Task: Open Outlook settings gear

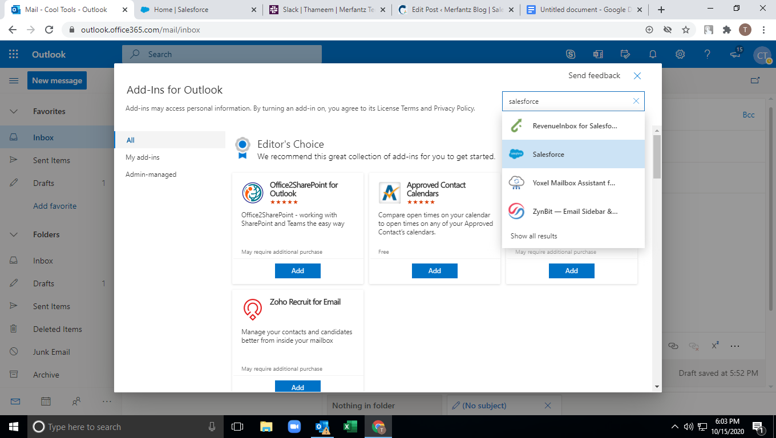Action: (680, 54)
